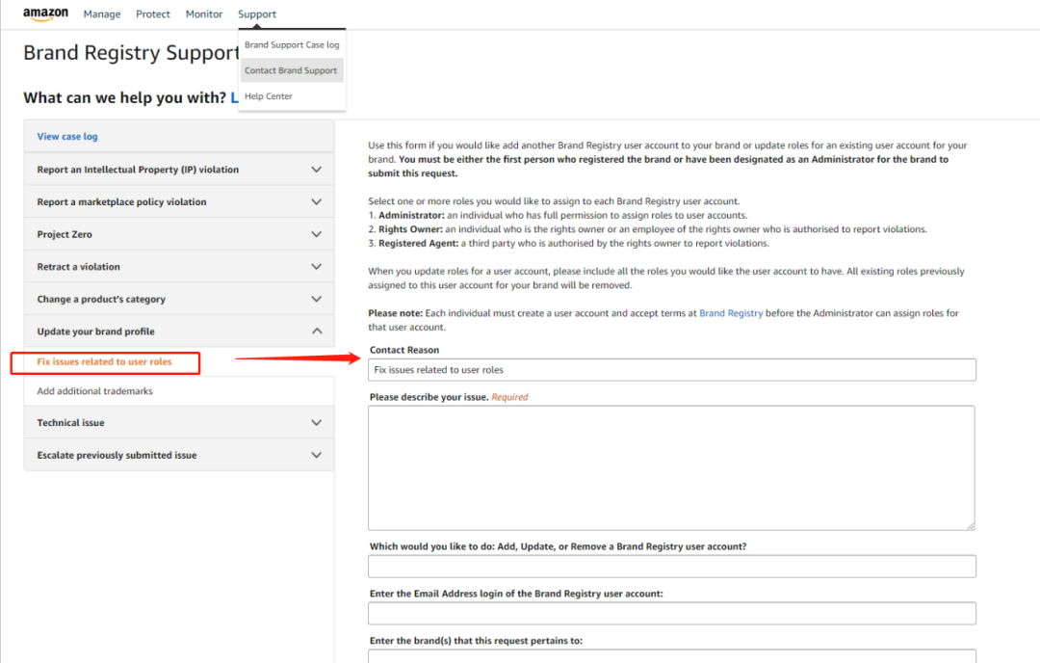The height and width of the screenshot is (663, 1040).
Task: Click the Amazon logo
Action: [45, 13]
